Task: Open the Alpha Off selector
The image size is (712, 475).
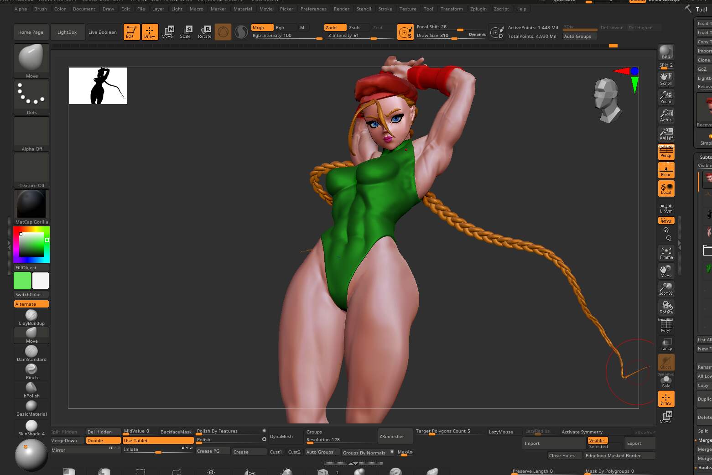Action: tap(31, 134)
